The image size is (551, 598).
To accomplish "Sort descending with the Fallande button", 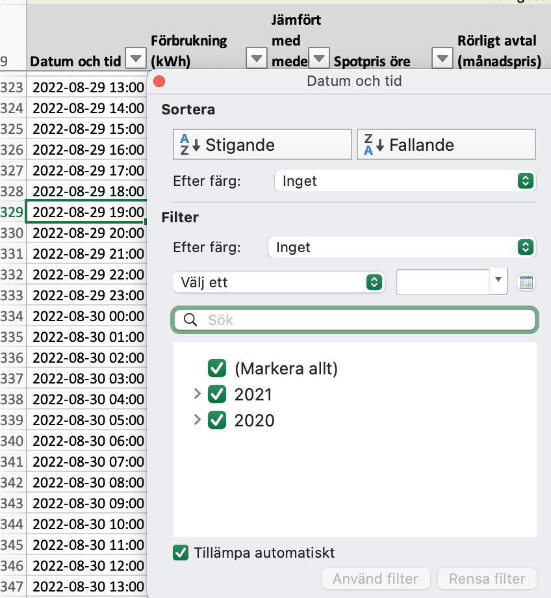I will (446, 144).
